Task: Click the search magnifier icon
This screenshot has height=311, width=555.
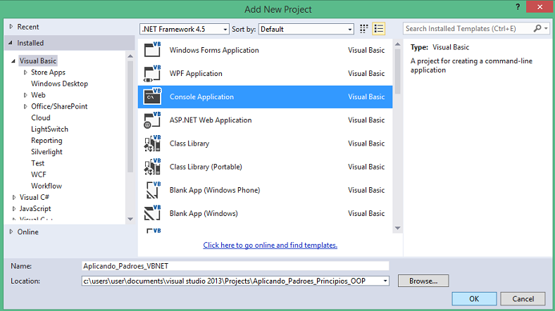Action: pos(537,28)
